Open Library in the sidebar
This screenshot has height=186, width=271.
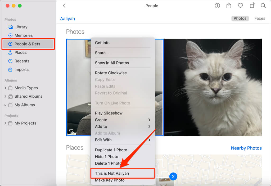(28, 27)
